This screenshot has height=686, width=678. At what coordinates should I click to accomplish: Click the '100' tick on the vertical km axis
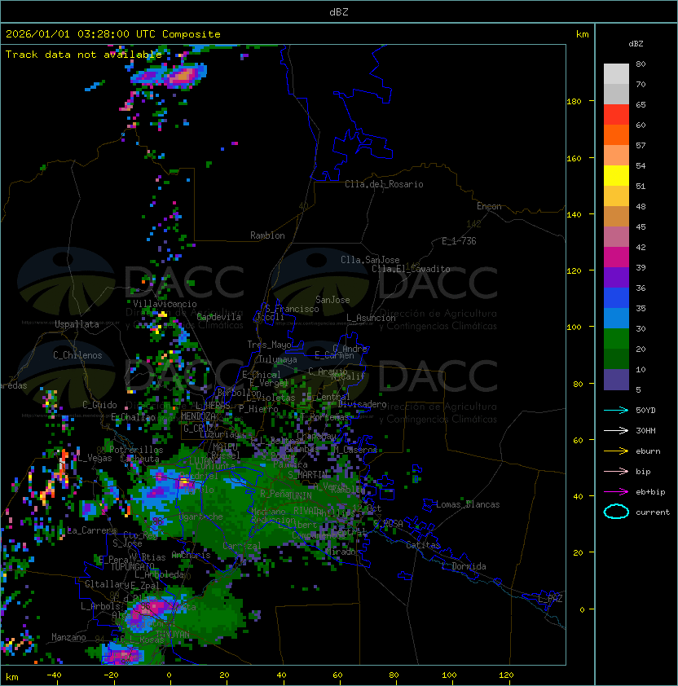point(574,328)
